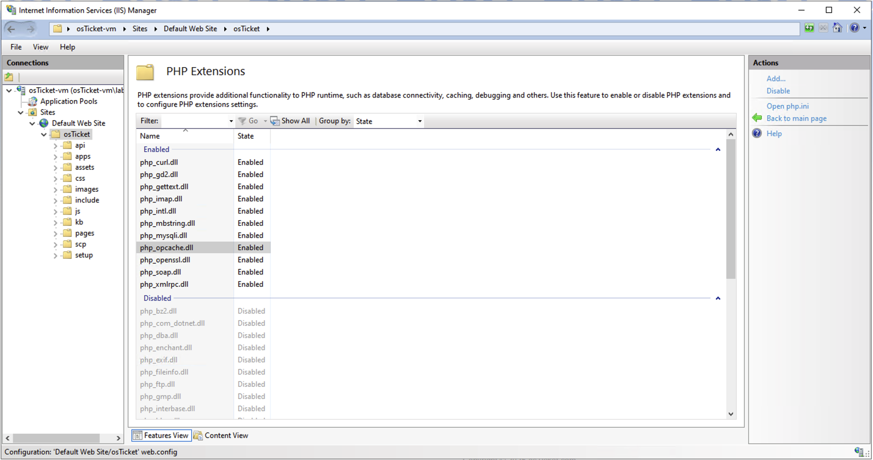This screenshot has height=460, width=873.
Task: Click the Go filter funnel icon
Action: coord(242,121)
